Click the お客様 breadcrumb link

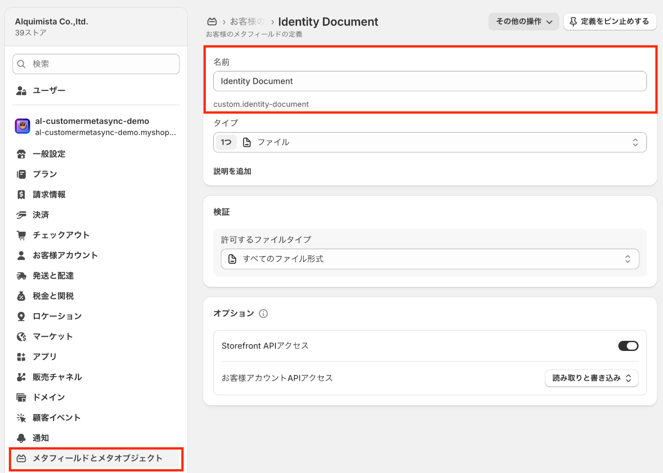[247, 22]
